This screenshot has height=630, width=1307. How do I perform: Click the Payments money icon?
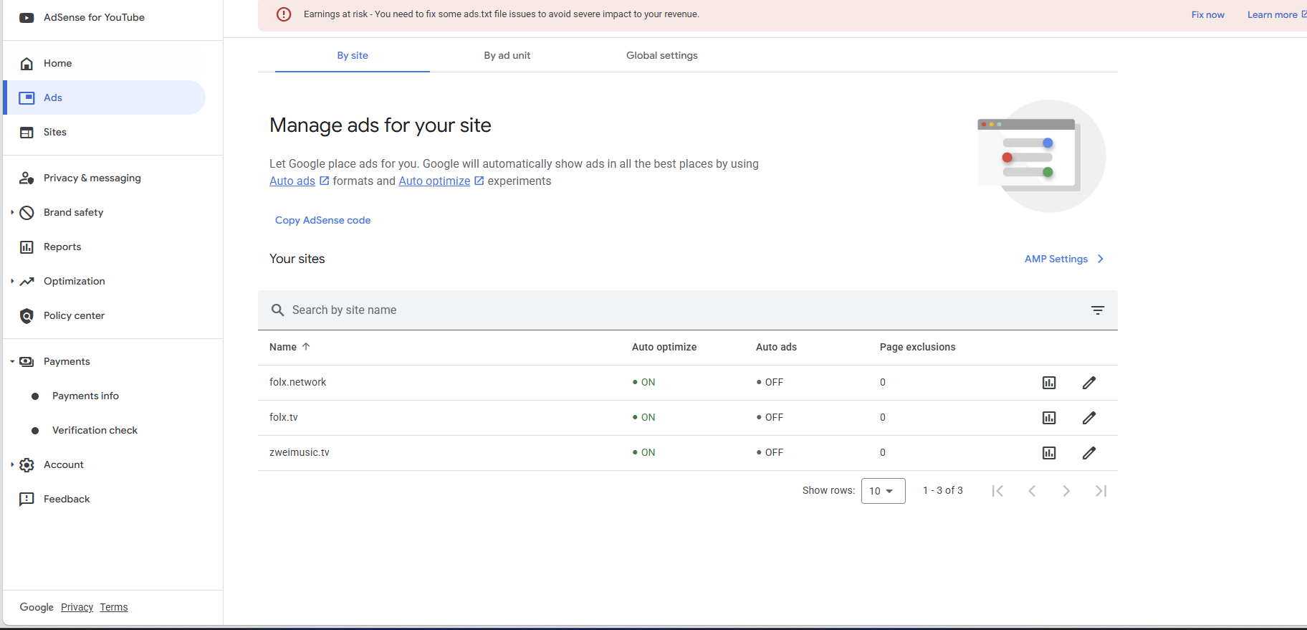(27, 362)
